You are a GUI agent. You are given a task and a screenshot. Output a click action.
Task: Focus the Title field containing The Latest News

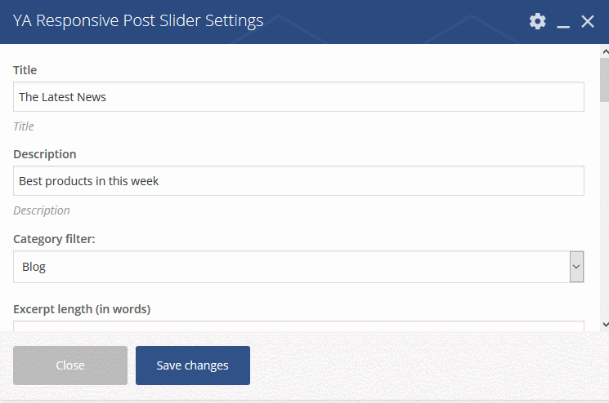tap(298, 97)
